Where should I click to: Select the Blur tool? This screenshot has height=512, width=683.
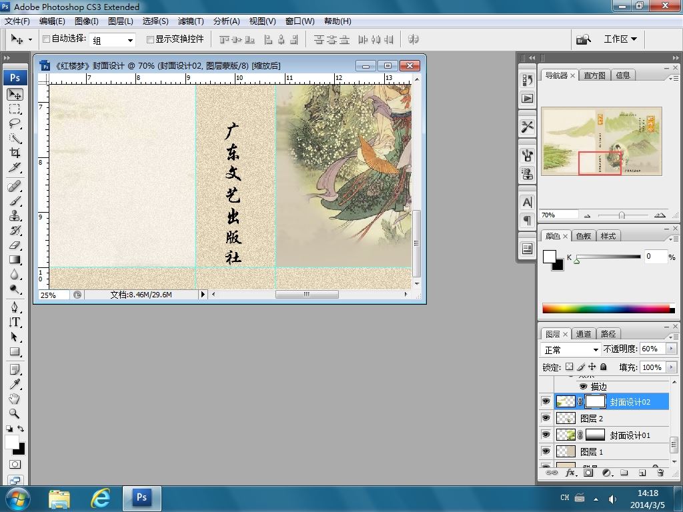(15, 274)
